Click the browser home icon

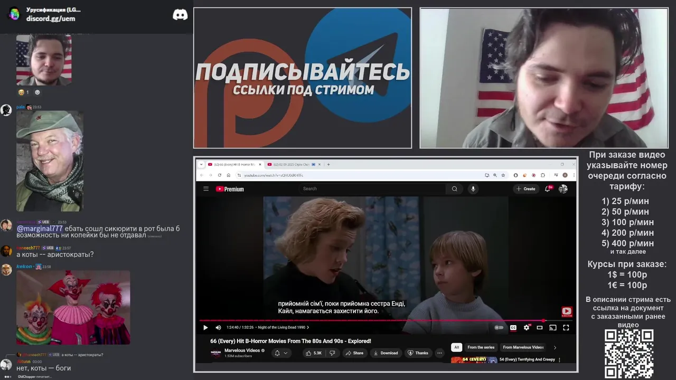coord(228,175)
